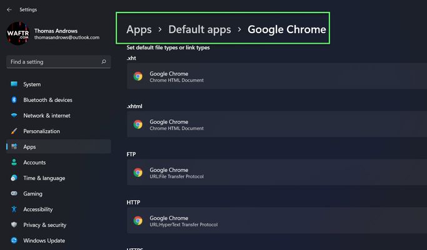Viewport: 427px width, 250px height.
Task: Click Chrome icon in HTTP row
Action: (x=138, y=221)
